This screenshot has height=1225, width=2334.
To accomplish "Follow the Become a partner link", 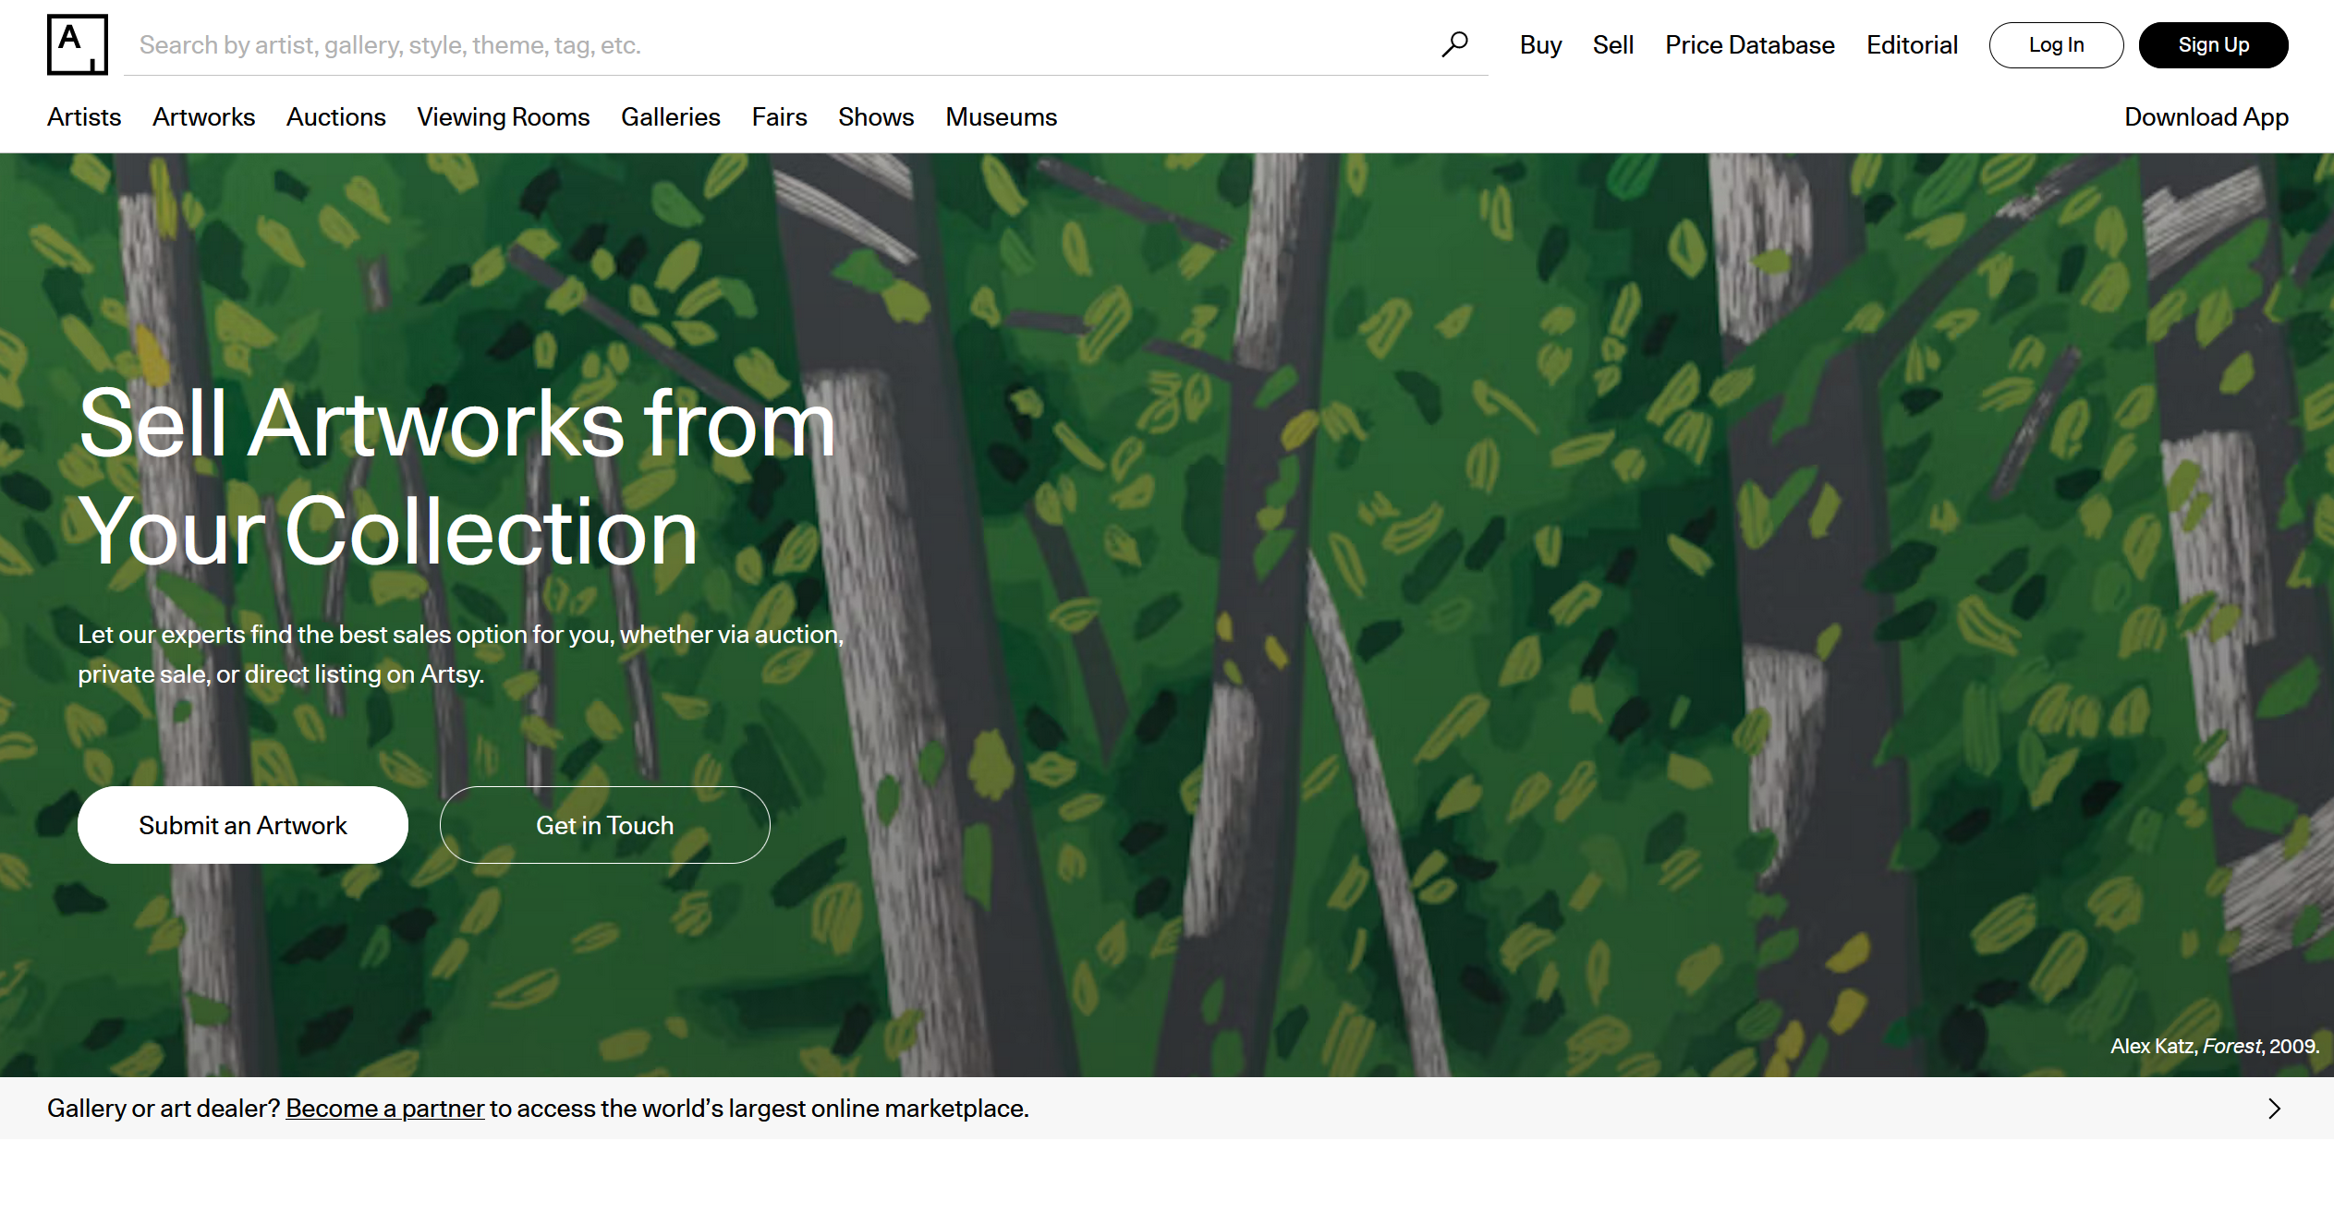I will tap(384, 1108).
